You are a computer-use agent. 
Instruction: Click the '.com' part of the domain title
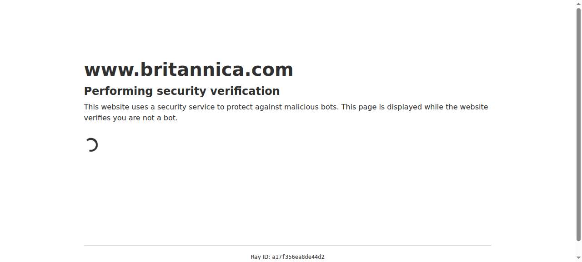(x=268, y=69)
